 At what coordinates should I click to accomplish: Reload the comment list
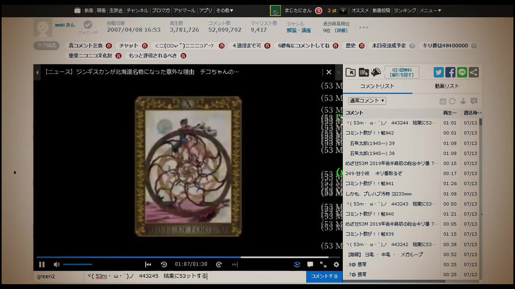pyautogui.click(x=452, y=101)
